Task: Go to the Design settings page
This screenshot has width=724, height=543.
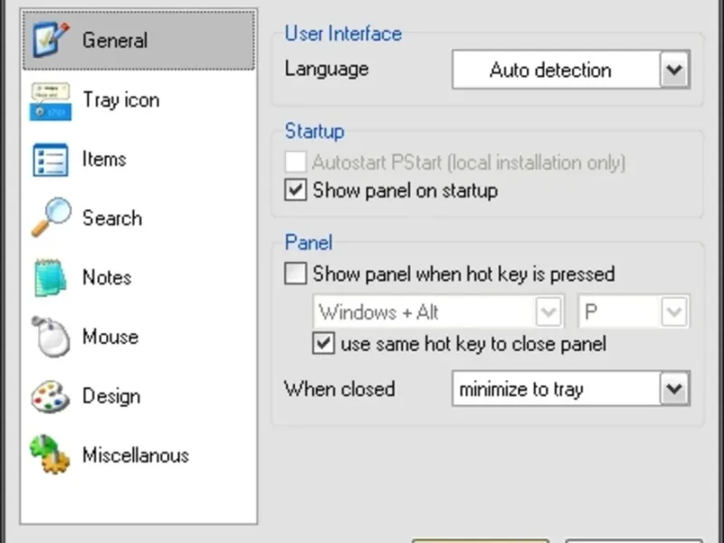Action: [111, 396]
